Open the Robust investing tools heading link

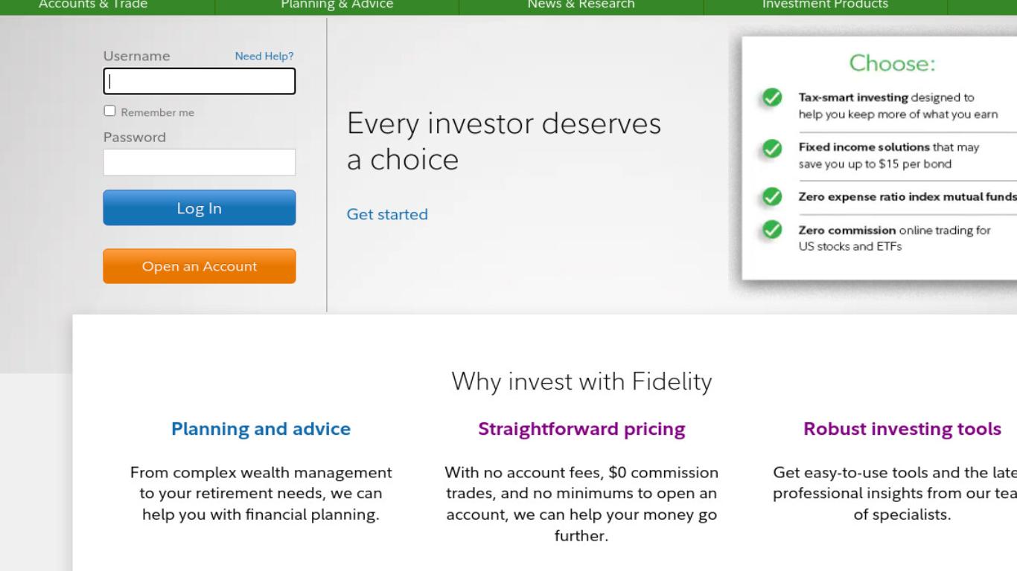902,429
